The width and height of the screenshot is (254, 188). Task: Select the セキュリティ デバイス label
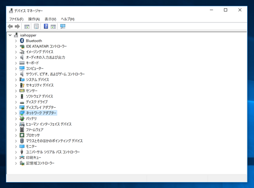[x=40, y=85]
